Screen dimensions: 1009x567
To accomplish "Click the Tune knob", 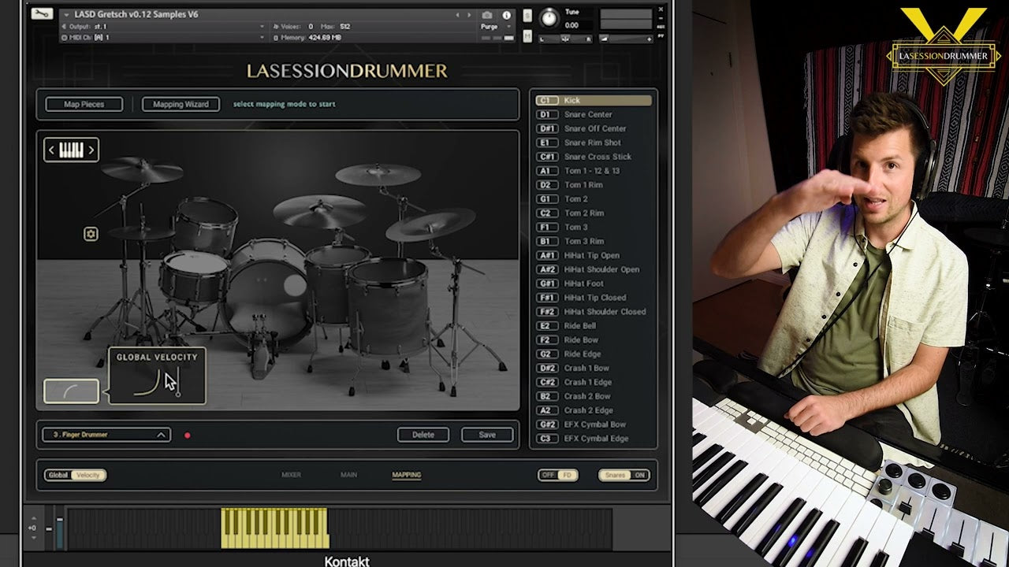I will click(548, 17).
